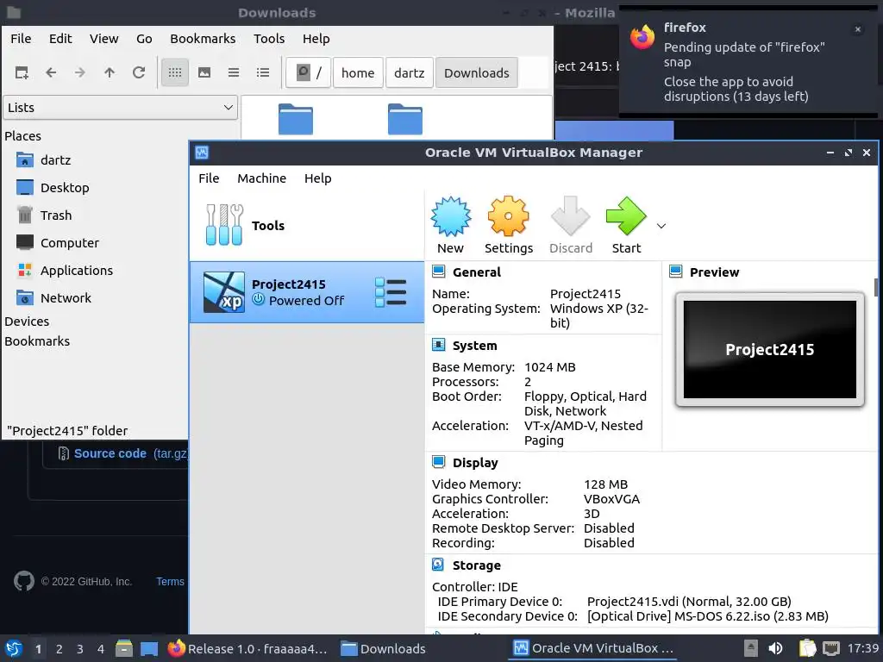
Task: Switch to detailed list view mode
Action: pos(263,72)
